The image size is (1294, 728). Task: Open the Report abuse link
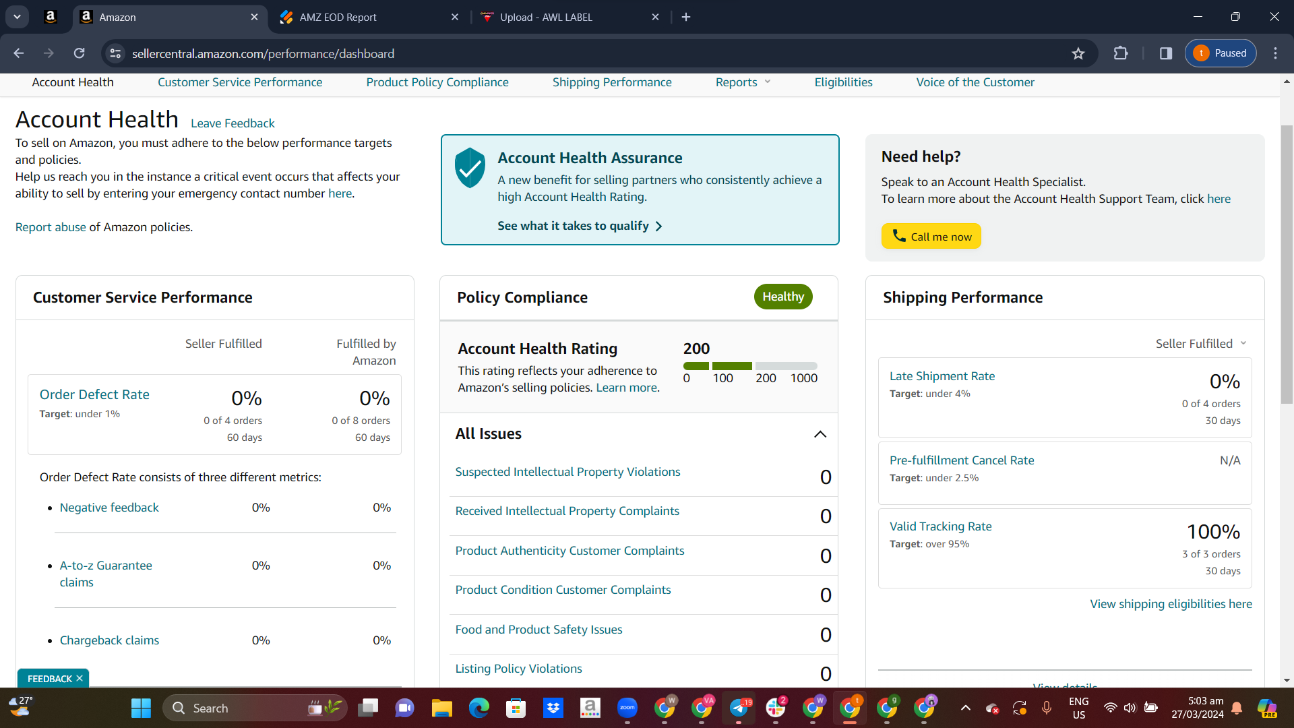(x=51, y=227)
